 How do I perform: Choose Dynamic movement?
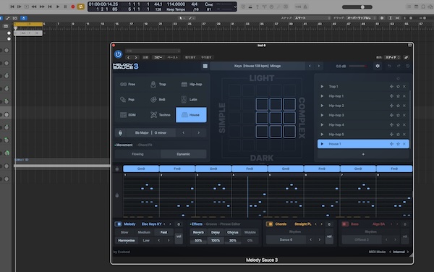tap(183, 154)
